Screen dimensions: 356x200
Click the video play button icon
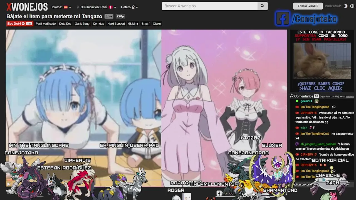[9, 184]
